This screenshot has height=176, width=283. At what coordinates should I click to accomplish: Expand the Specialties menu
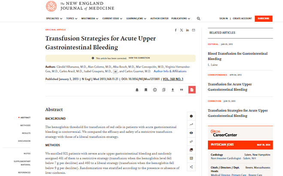tap(54, 18)
